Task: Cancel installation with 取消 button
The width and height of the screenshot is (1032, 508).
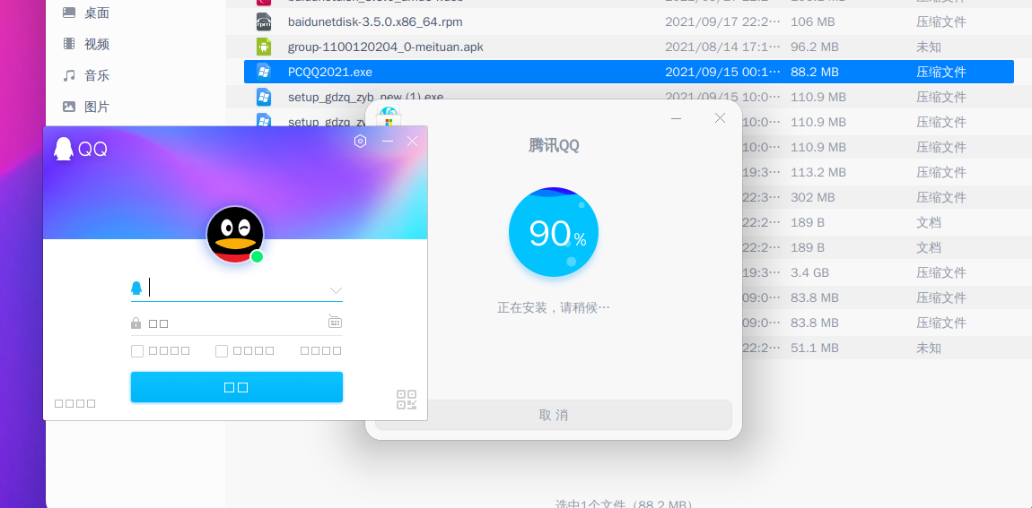Action: click(x=554, y=415)
